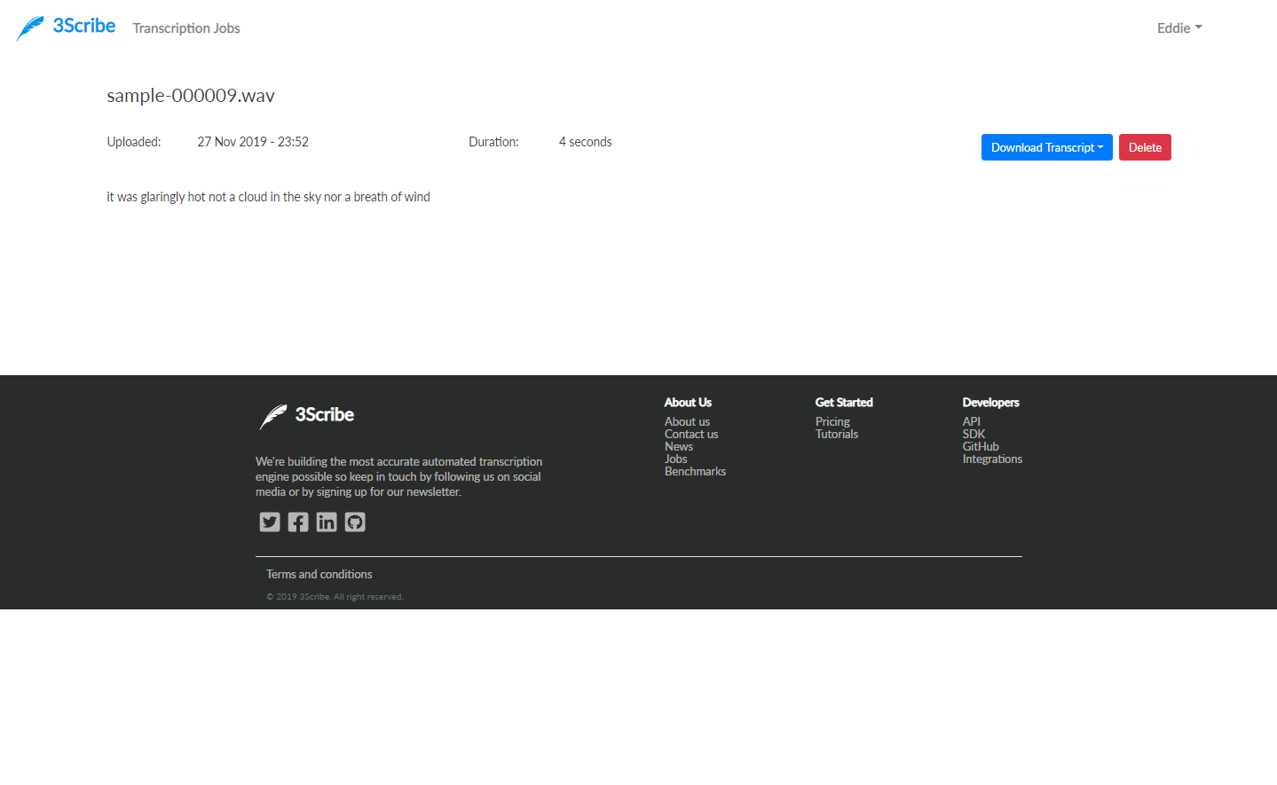Click the 3Scribe feather logo in header

[x=29, y=26]
